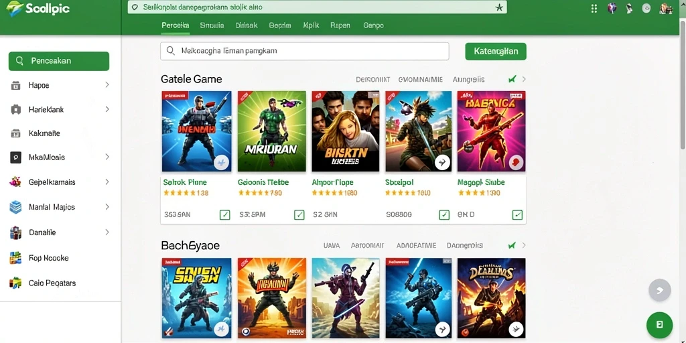Click the Hapoe sidebar icon
686x343 pixels.
(16, 85)
